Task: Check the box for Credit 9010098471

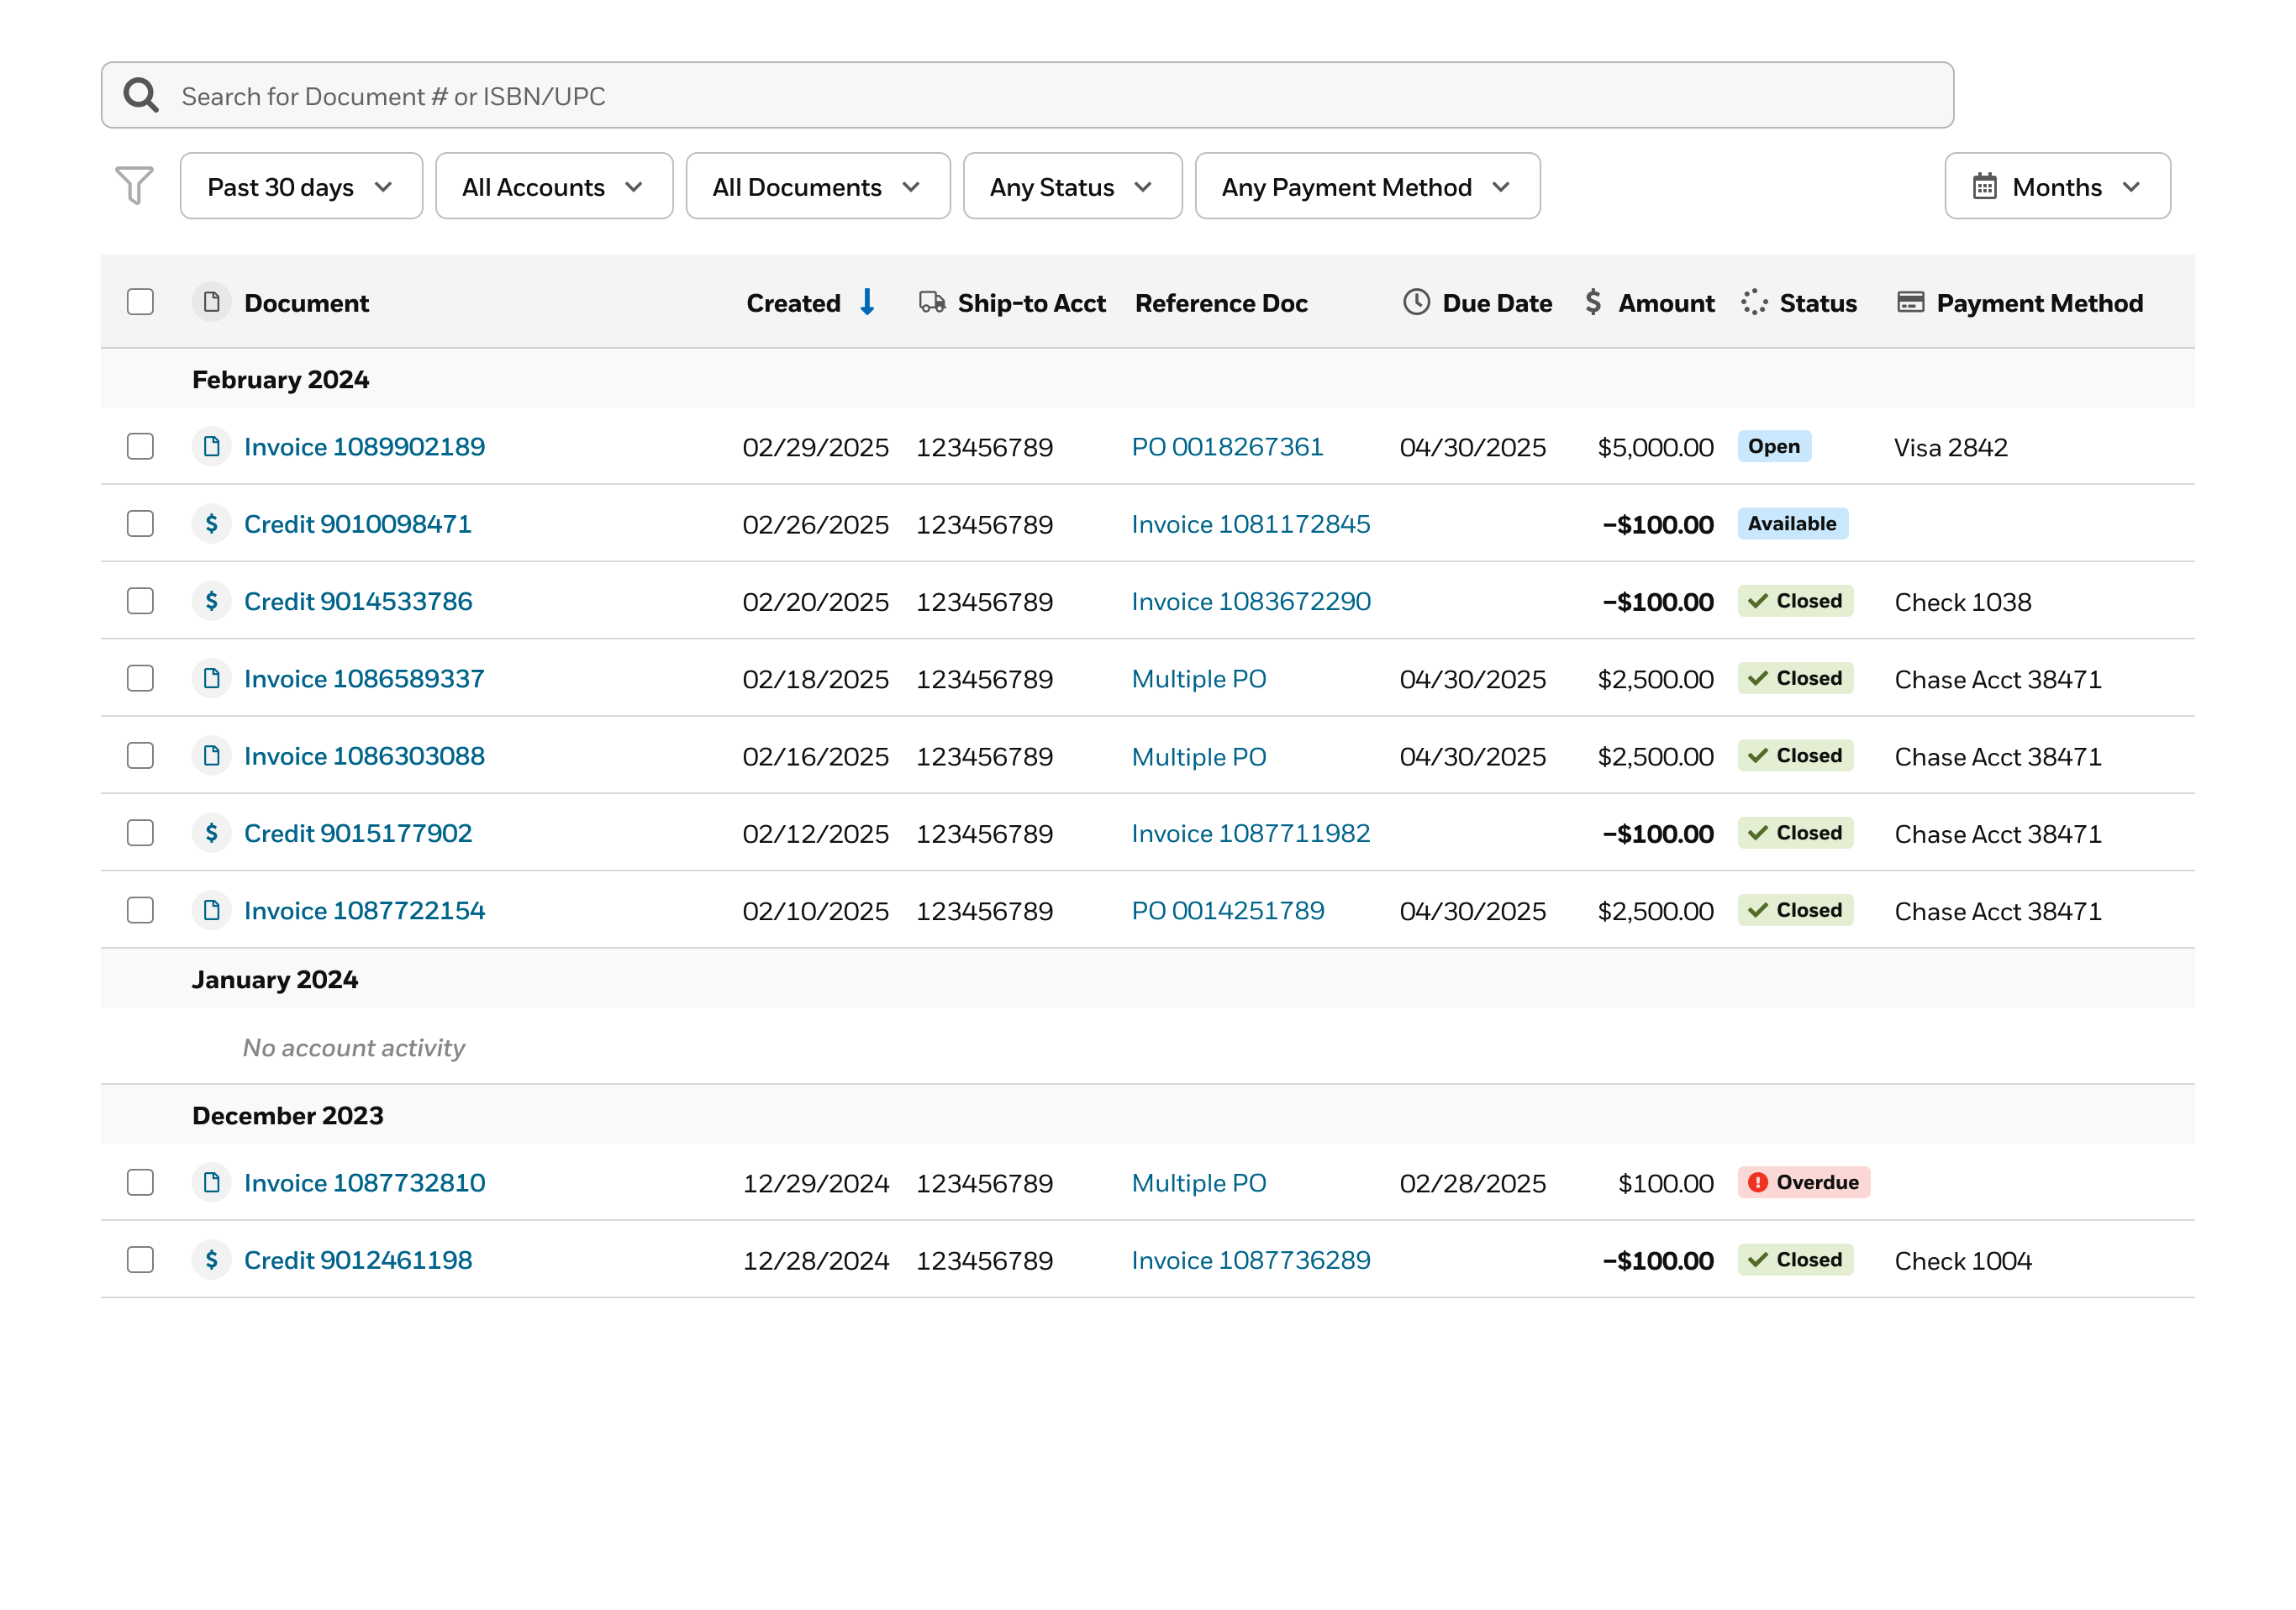Action: click(140, 523)
